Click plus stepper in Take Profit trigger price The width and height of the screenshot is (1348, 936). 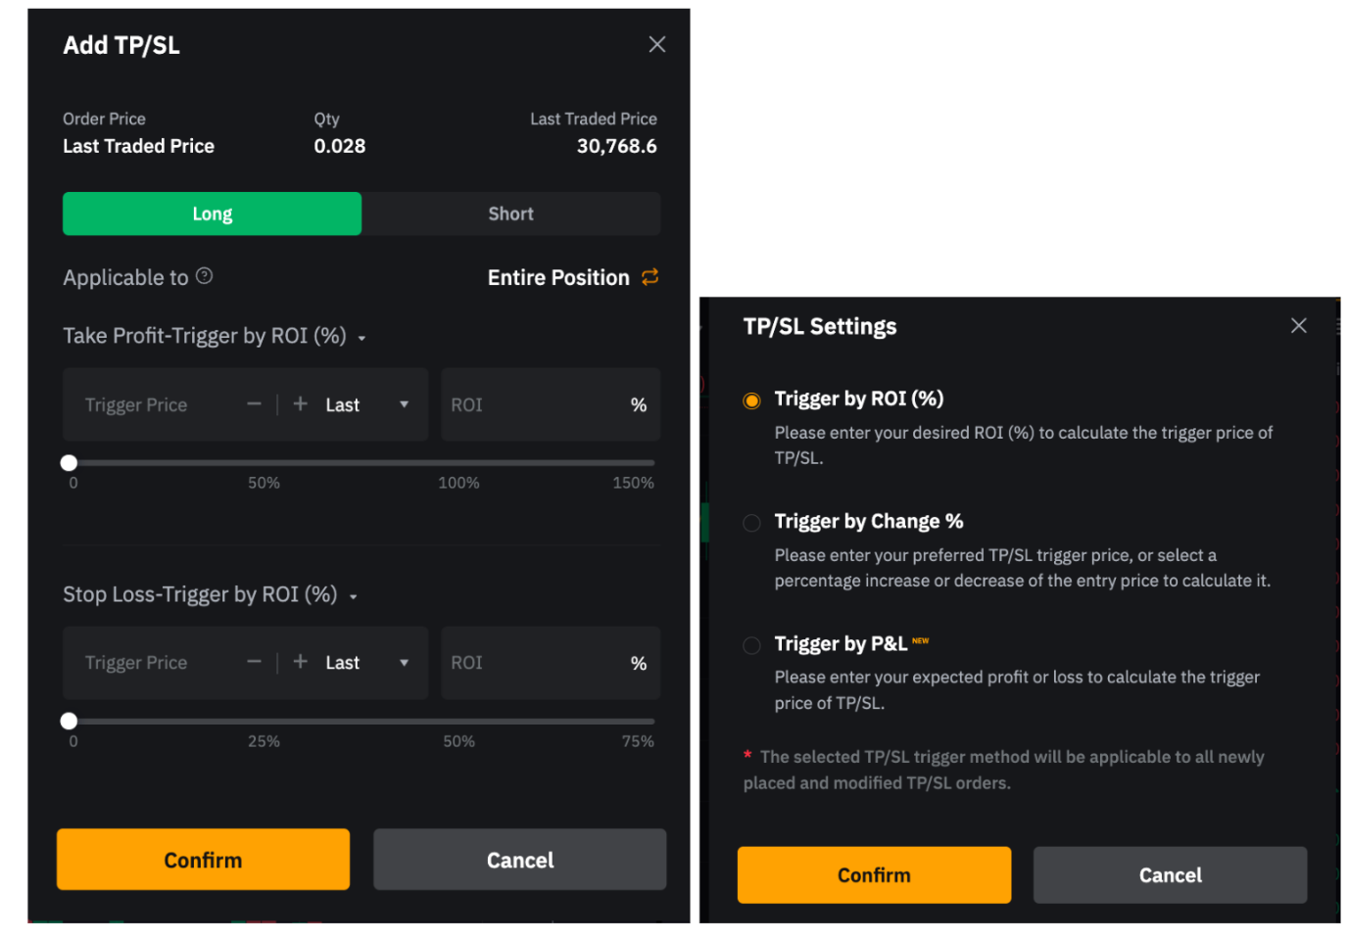301,404
